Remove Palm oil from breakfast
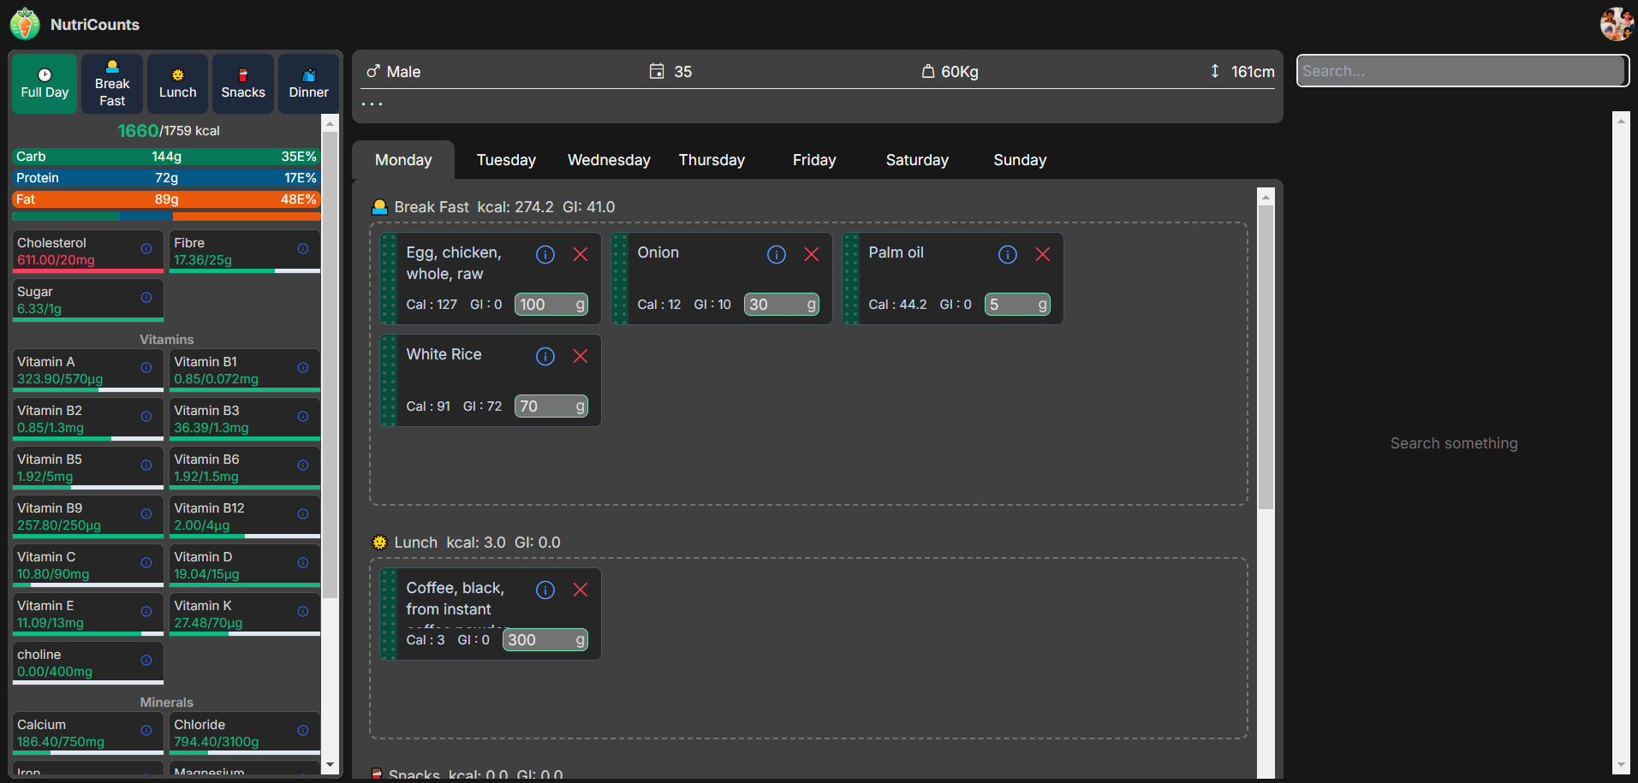 coord(1043,254)
